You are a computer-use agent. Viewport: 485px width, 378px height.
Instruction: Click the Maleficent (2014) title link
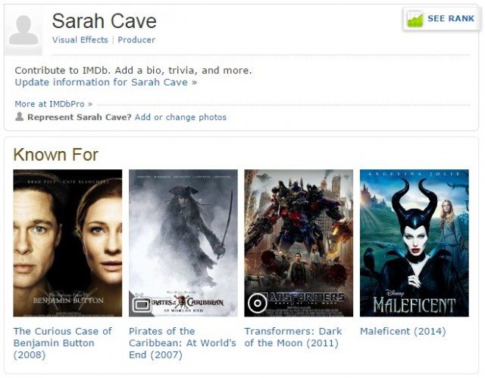coord(403,331)
